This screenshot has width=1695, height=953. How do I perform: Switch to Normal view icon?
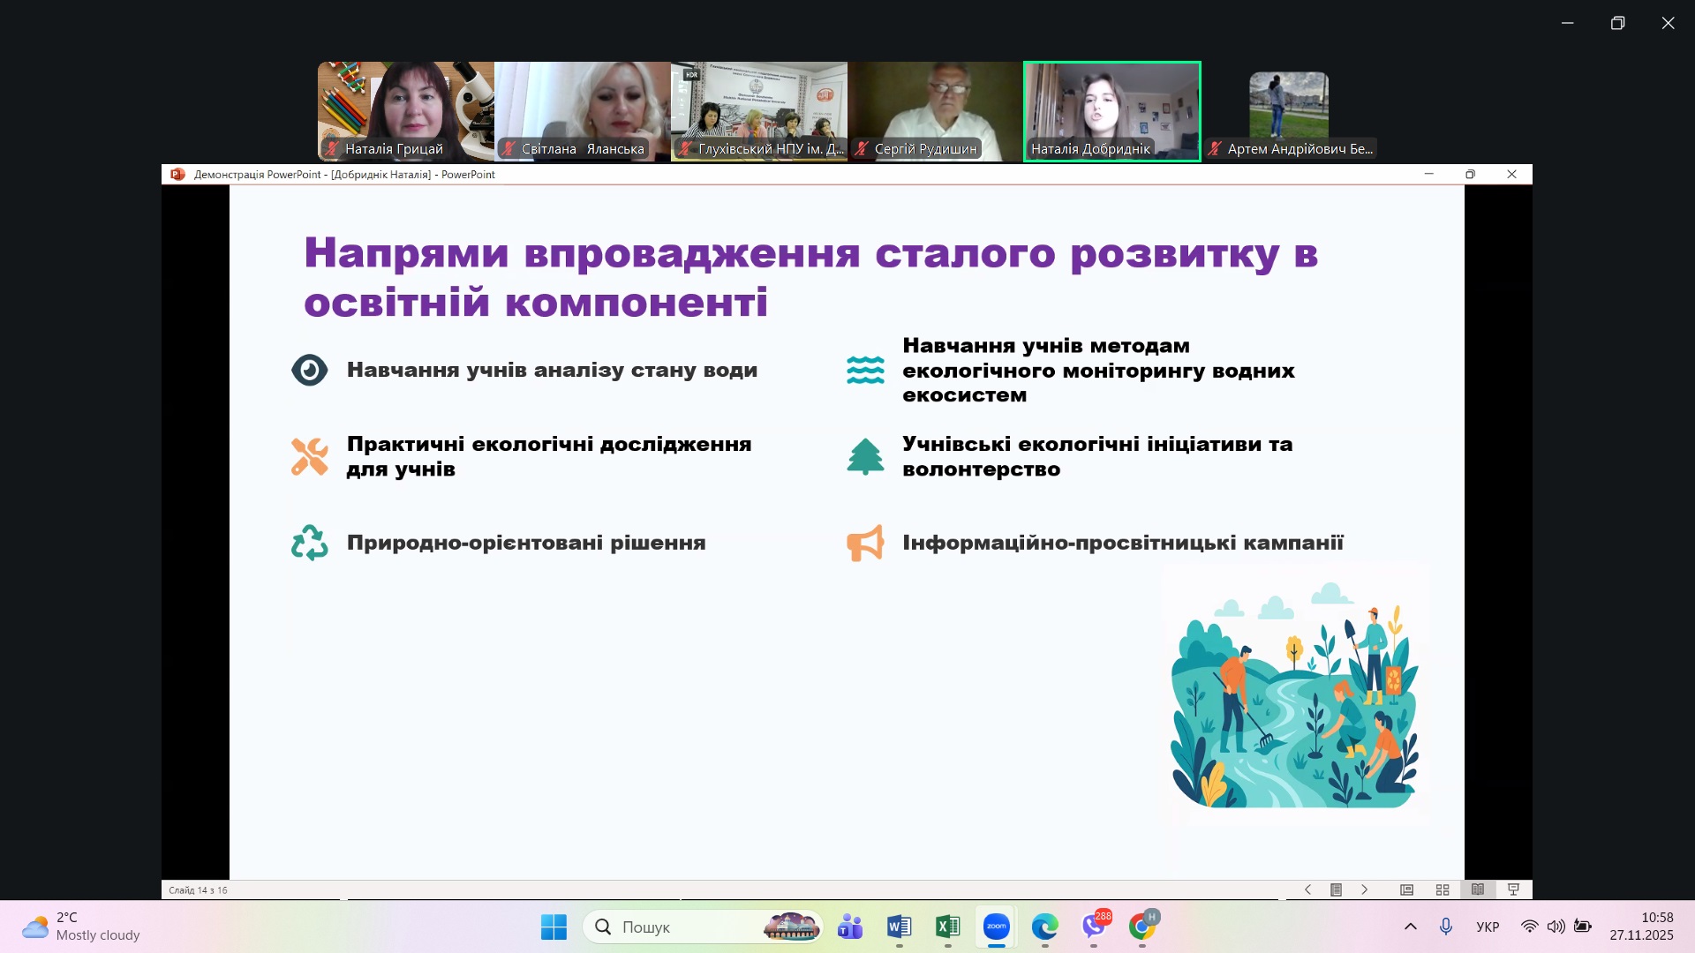(1406, 889)
